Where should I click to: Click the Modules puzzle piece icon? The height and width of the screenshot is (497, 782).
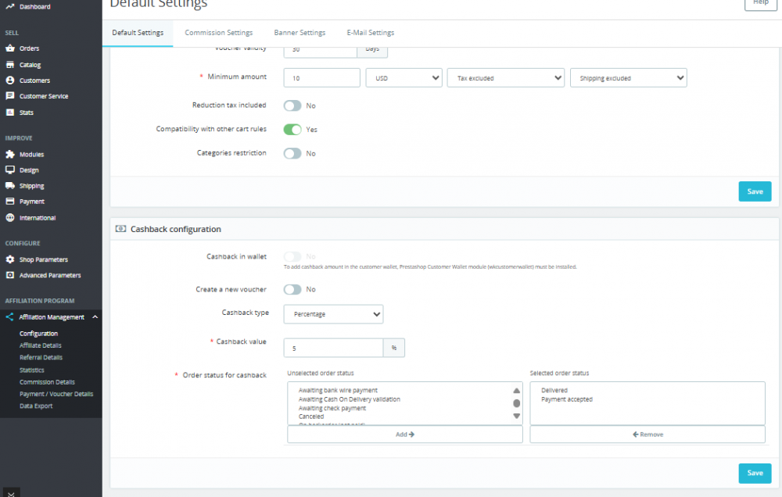(x=10, y=155)
